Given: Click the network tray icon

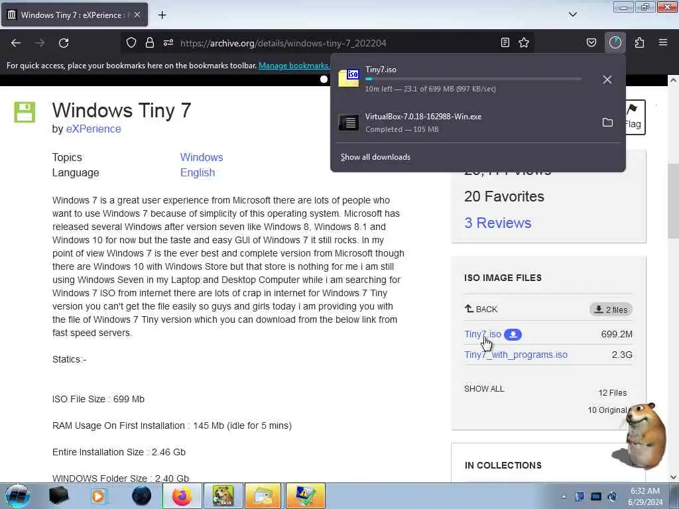Looking at the screenshot, I should (596, 496).
